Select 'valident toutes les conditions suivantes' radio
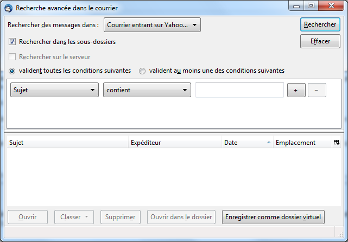The height and width of the screenshot is (242, 348). [x=12, y=71]
